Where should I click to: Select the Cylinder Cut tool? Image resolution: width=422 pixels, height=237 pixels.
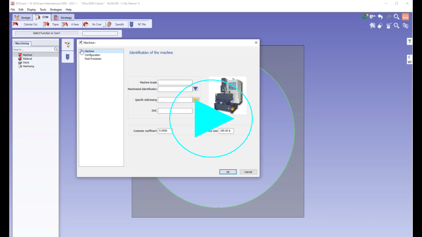(x=26, y=25)
